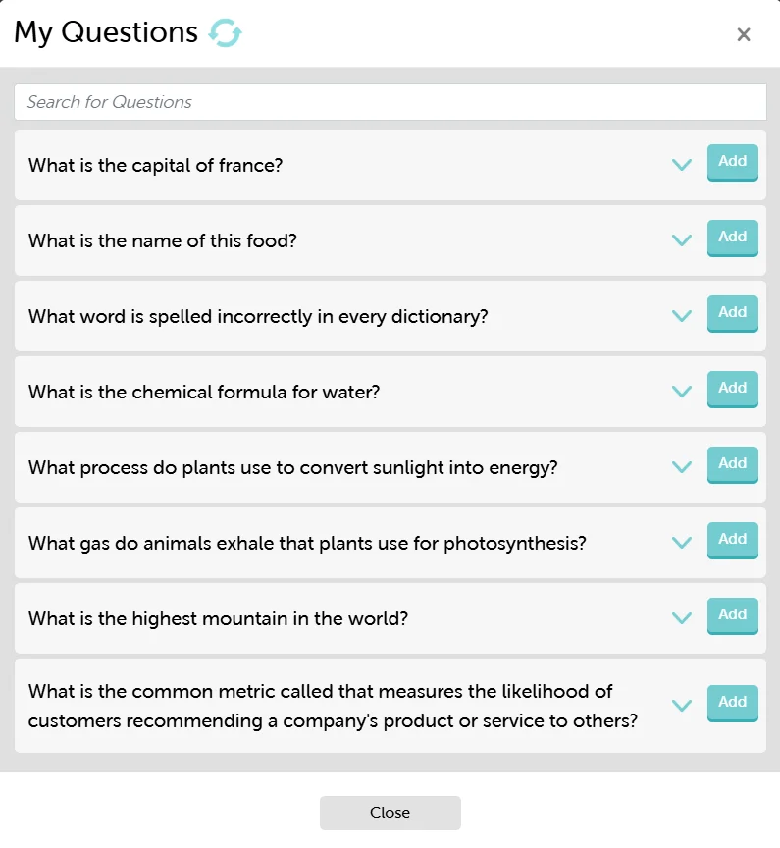Screen dimensions: 780x848
Task: Add the capital of France question
Action: (732, 162)
